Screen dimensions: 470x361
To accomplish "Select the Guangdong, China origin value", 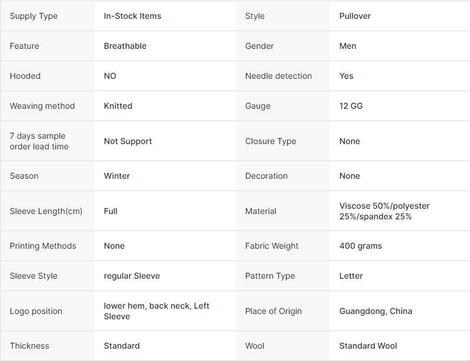I will (375, 311).
